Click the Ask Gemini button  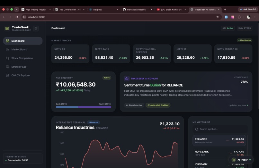point(248,10)
